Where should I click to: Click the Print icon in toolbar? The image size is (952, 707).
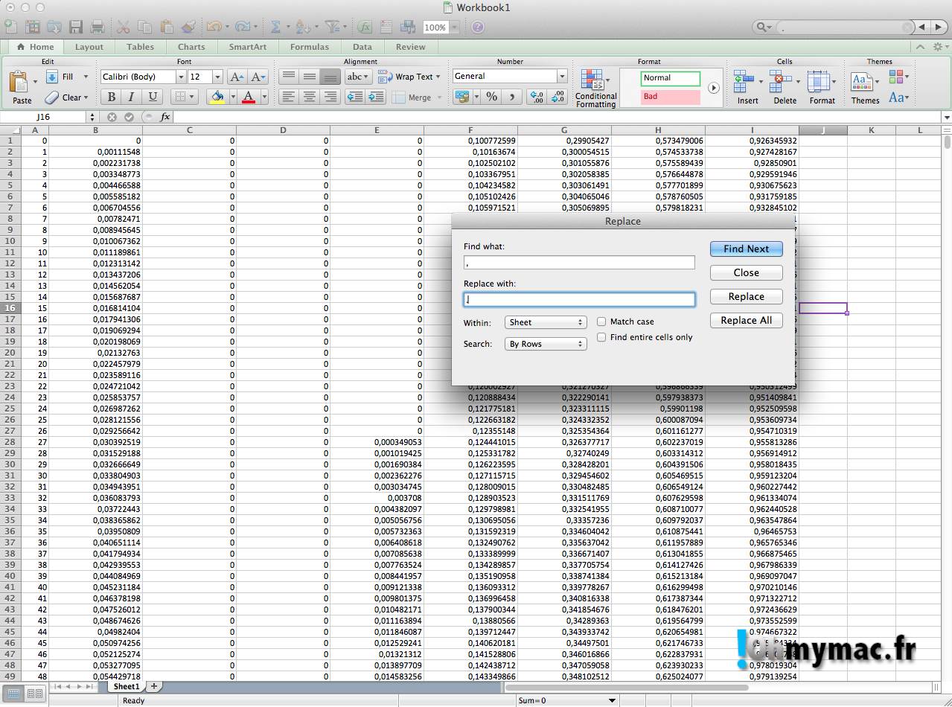[x=98, y=27]
